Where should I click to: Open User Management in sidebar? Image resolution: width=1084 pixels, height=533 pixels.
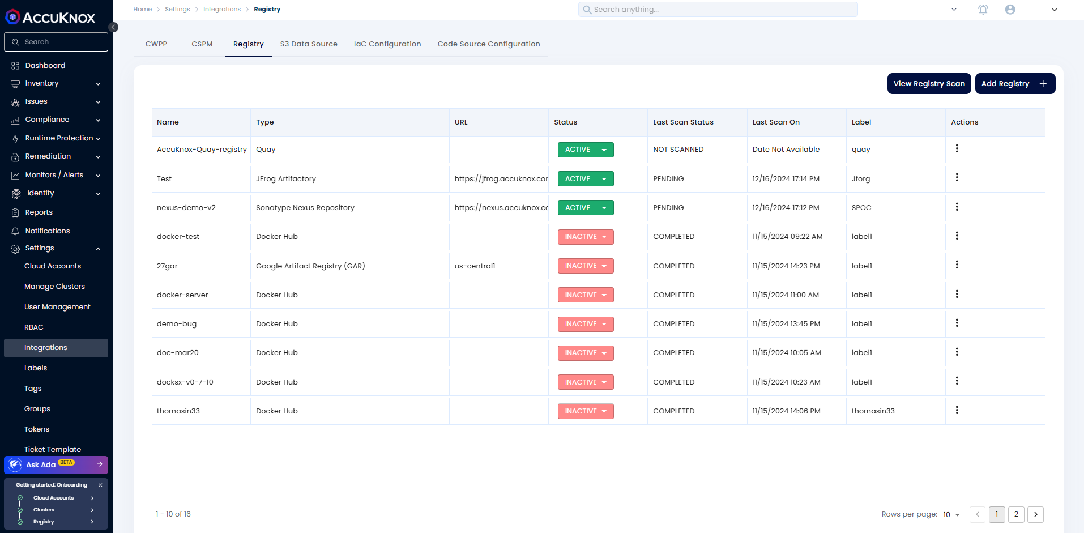click(x=57, y=307)
